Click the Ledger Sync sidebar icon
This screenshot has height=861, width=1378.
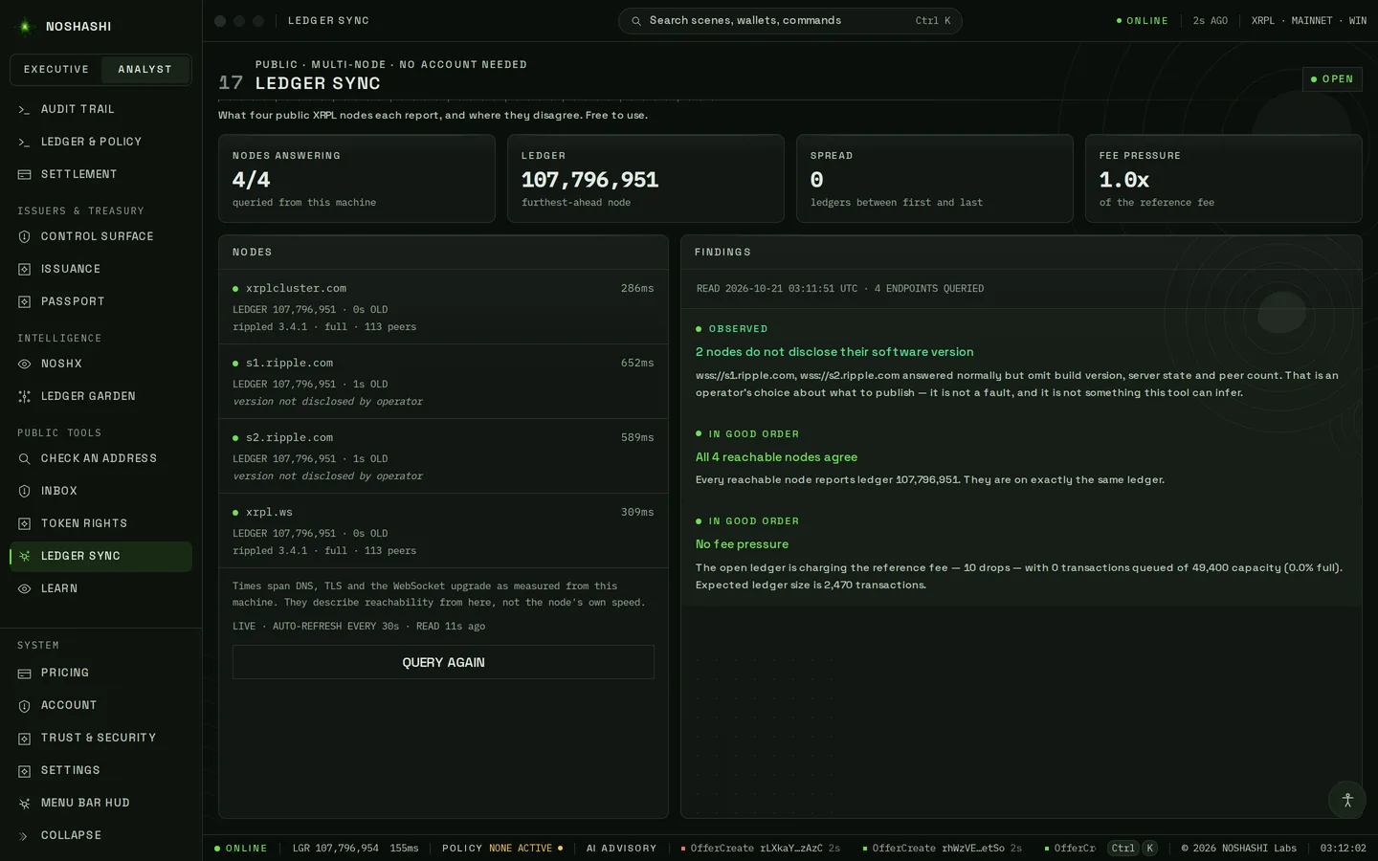25,557
